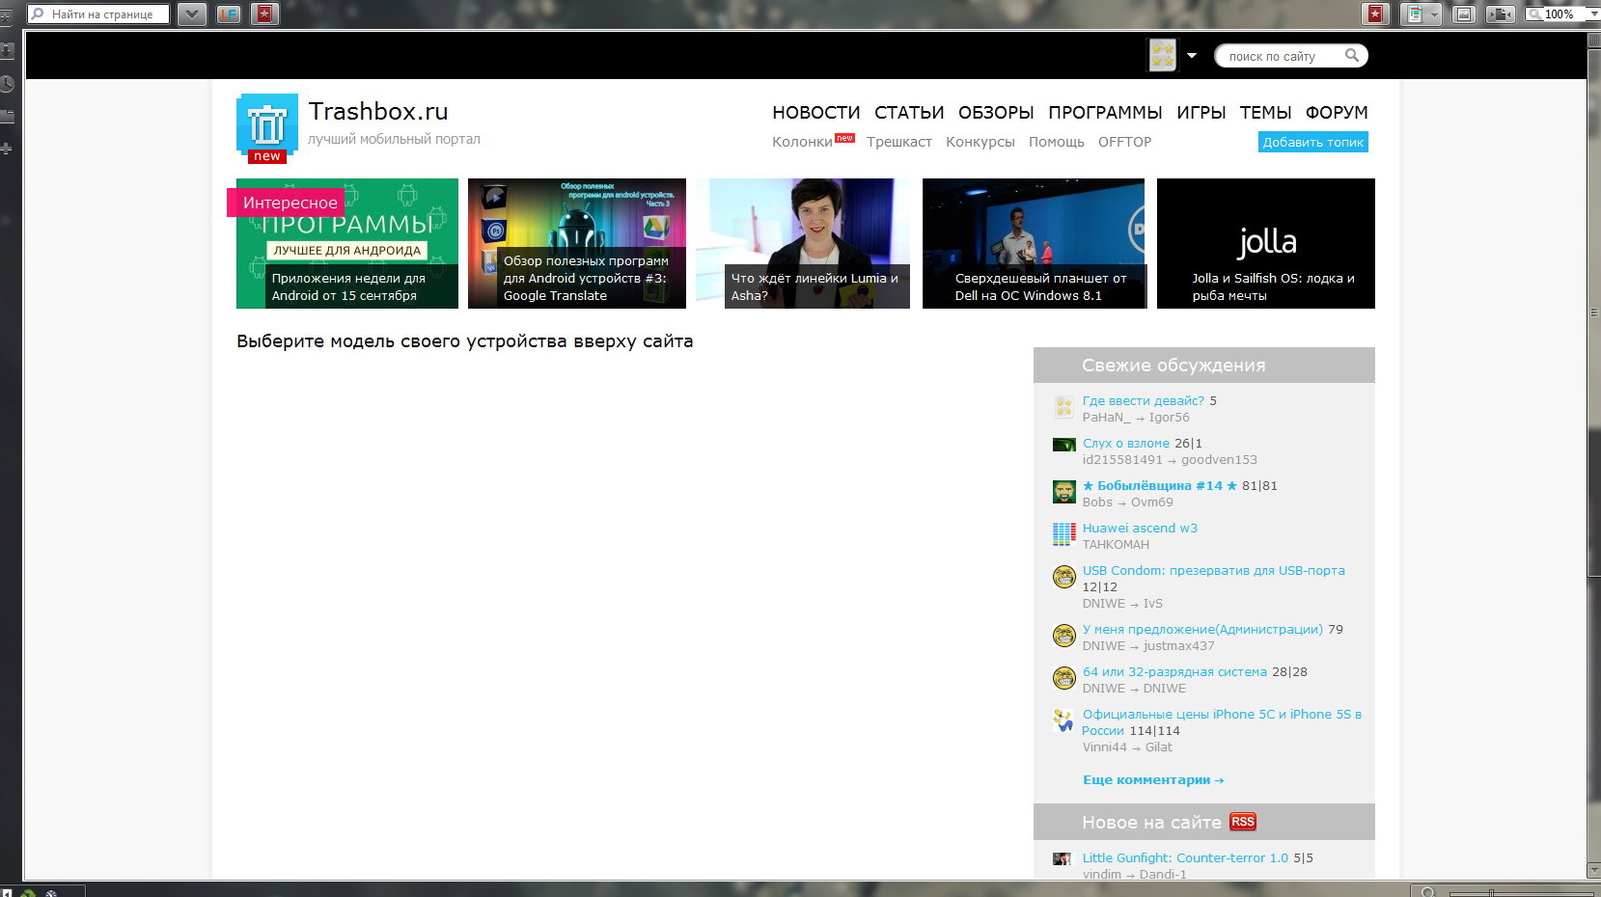Click the Добавить топик button
This screenshot has height=897, width=1601.
click(x=1313, y=142)
